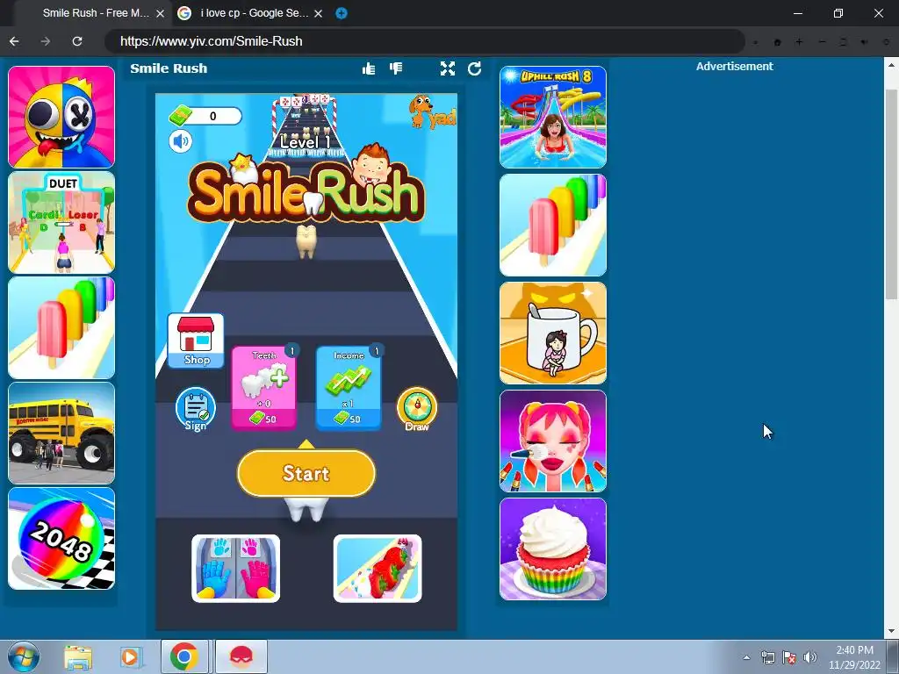
Task: Click the taskbar clock showing 2:40 PM
Action: tap(854, 657)
